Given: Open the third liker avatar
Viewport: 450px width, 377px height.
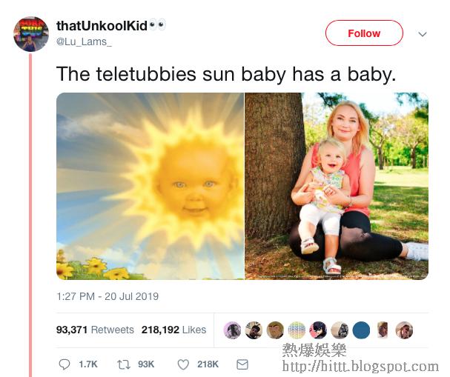Looking at the screenshot, I should [x=275, y=330].
